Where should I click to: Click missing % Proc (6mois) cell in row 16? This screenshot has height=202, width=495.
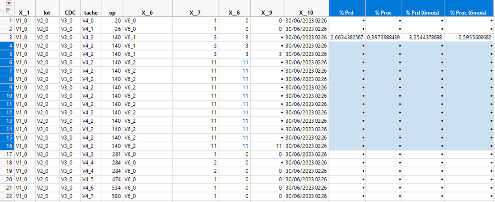click(469, 146)
